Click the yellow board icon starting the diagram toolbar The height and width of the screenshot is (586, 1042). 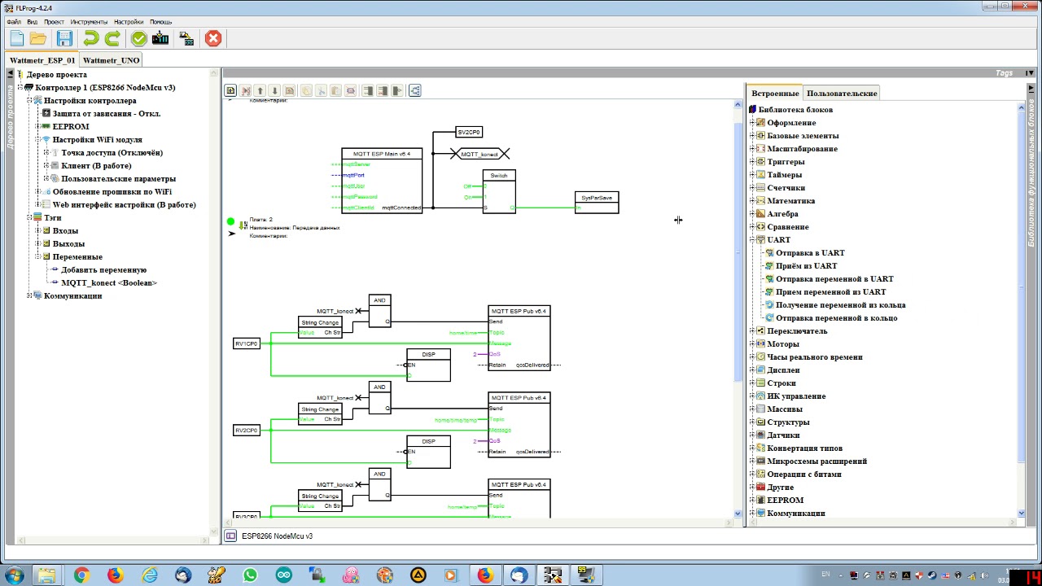pyautogui.click(x=230, y=90)
